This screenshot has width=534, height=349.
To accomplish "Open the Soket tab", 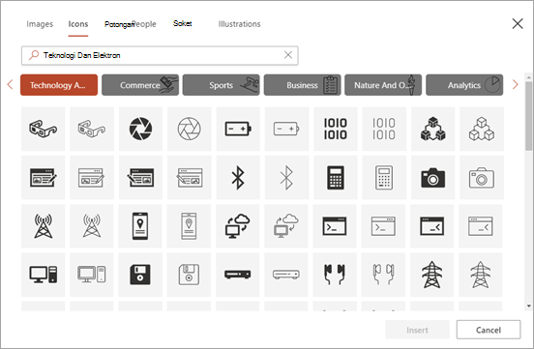I will click(183, 23).
